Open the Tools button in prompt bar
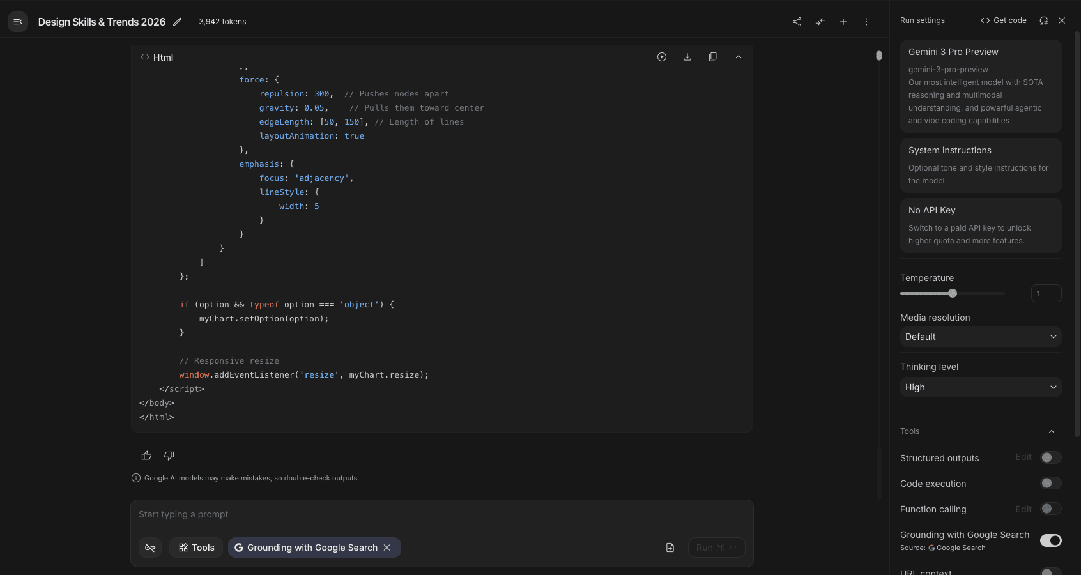Screen dimensions: 1081x575 coord(196,548)
